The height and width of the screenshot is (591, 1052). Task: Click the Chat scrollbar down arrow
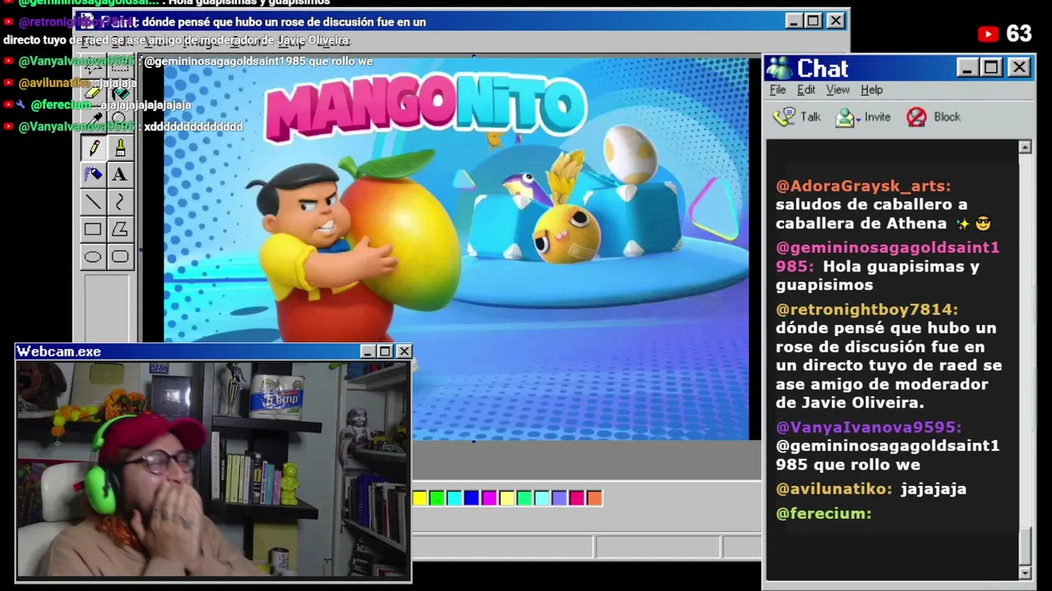(x=1025, y=572)
